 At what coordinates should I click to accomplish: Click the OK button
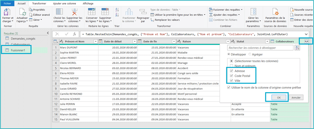tap(279, 98)
